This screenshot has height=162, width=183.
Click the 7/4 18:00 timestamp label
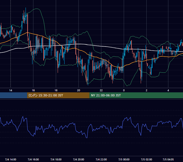56,159
